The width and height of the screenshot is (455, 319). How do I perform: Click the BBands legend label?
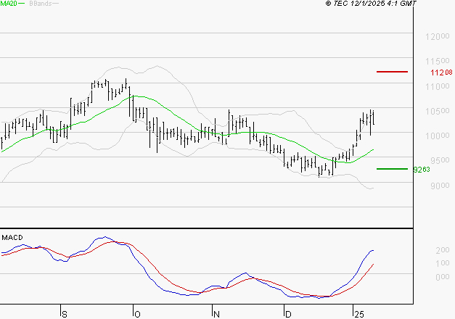[41, 4]
